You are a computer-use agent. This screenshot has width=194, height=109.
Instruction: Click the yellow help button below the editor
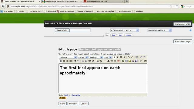[63, 98]
